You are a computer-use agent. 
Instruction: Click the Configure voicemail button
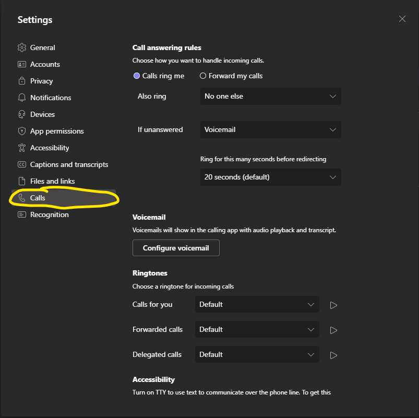click(176, 248)
